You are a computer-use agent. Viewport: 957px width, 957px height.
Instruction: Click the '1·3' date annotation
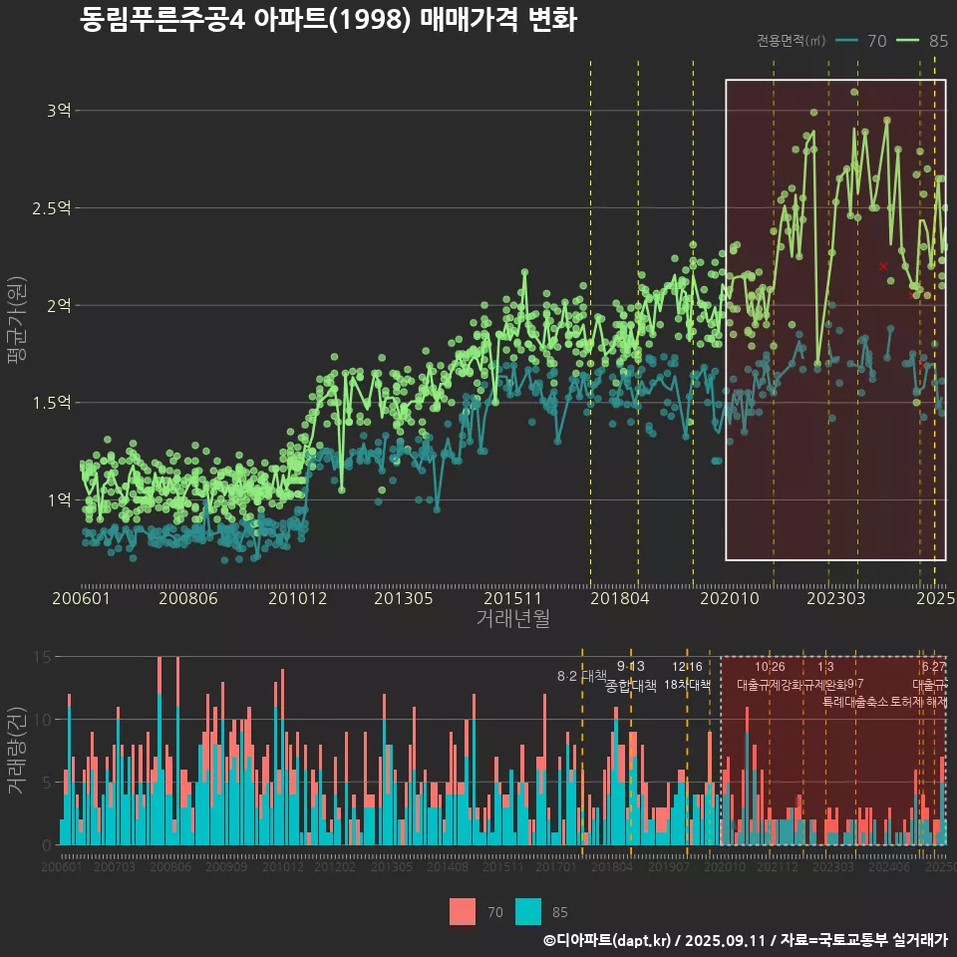[825, 667]
